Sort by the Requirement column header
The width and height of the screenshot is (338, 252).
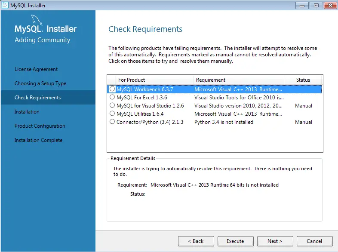tap(239, 80)
